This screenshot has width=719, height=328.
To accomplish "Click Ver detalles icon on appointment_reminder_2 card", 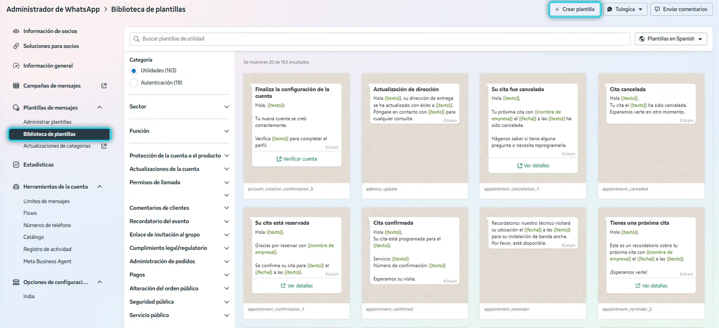I will [x=638, y=286].
